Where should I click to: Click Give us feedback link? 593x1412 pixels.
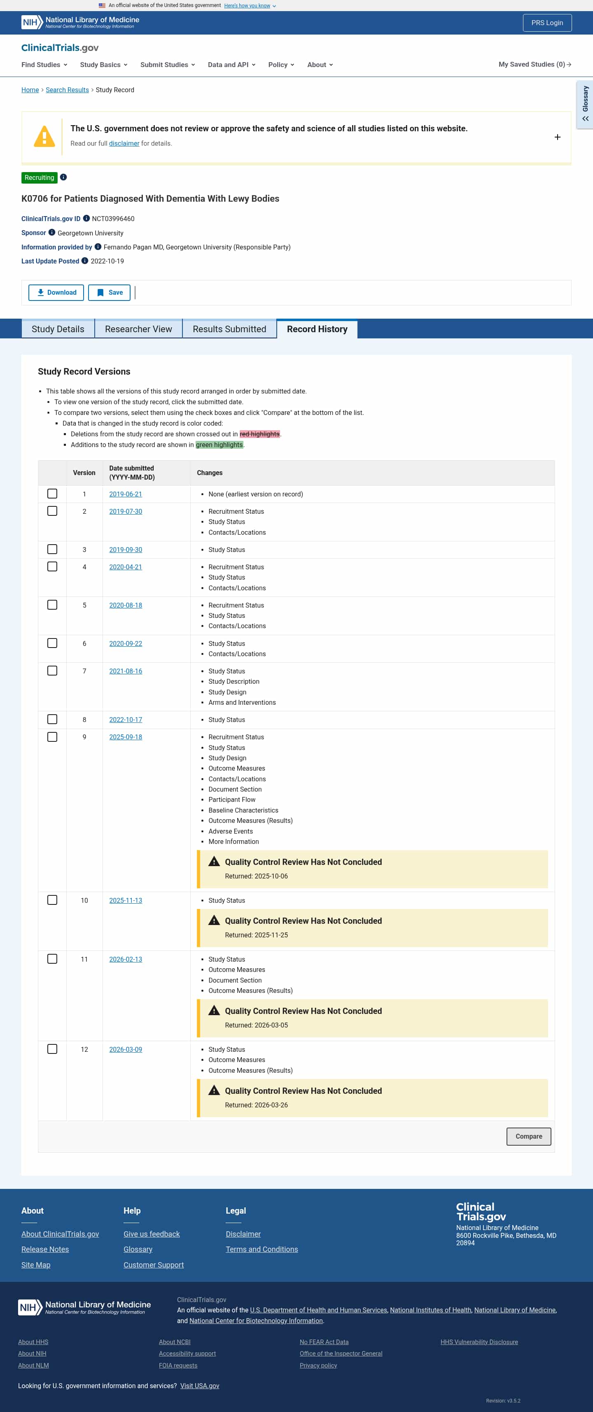coord(152,1234)
